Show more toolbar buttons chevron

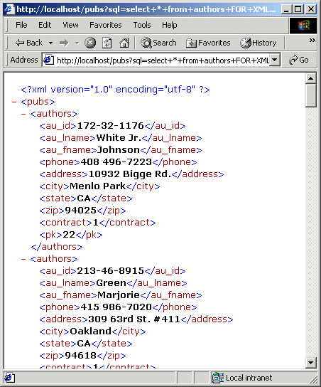312,41
